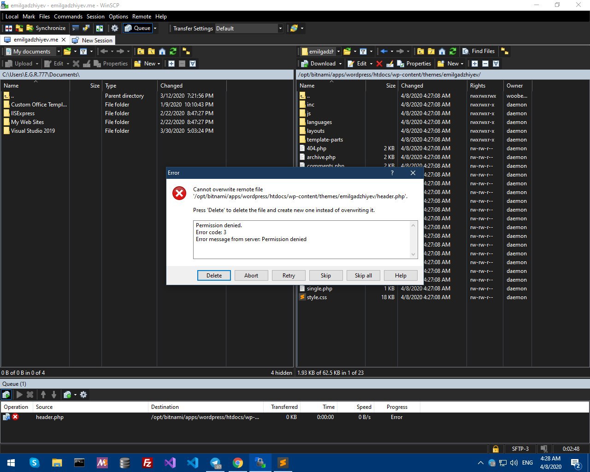Refresh the local panel
590x472 pixels.
[x=173, y=51]
